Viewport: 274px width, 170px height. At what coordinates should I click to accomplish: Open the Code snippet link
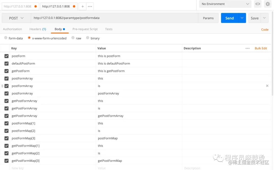tap(265, 30)
